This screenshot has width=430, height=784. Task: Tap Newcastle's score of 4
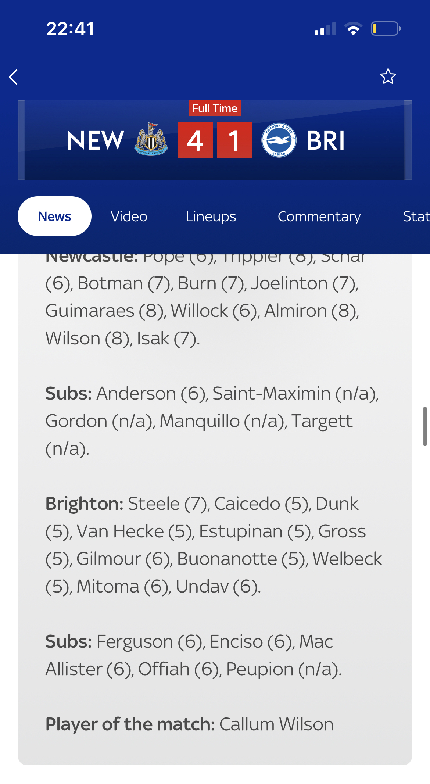coord(195,140)
